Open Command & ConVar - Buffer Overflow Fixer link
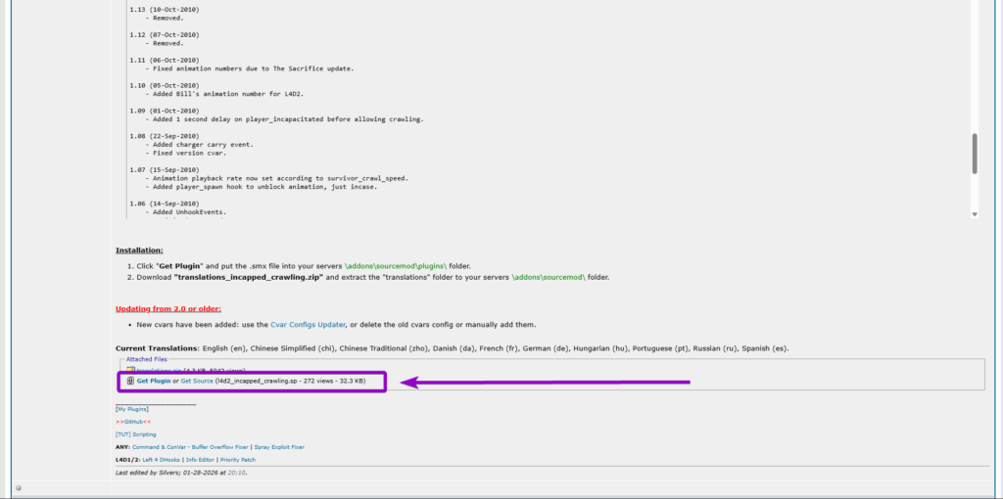The height and width of the screenshot is (499, 1003). [x=190, y=447]
